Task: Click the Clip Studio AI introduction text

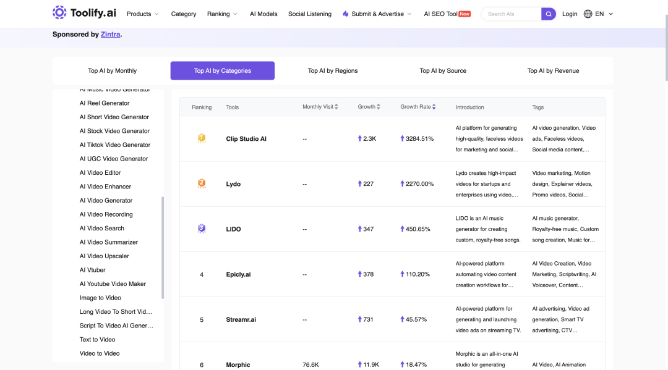Action: point(489,138)
